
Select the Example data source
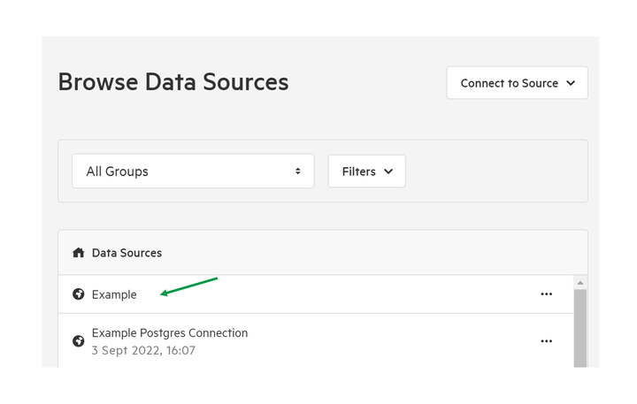(114, 294)
